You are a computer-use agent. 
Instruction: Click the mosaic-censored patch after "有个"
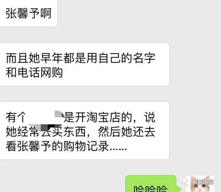[45, 121]
